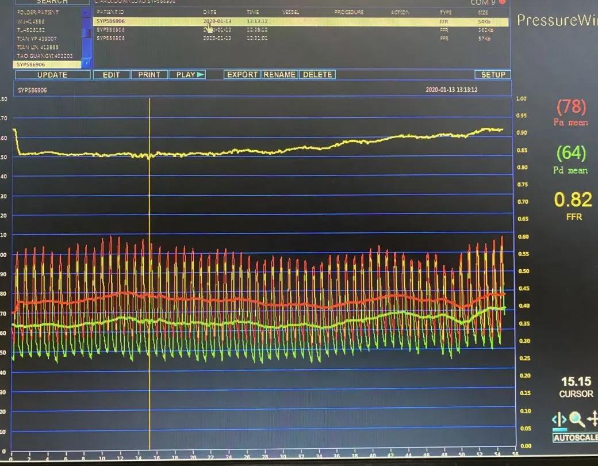The height and width of the screenshot is (466, 598).
Task: Select the 54Kb-sized FFR recording
Action: coord(484,21)
